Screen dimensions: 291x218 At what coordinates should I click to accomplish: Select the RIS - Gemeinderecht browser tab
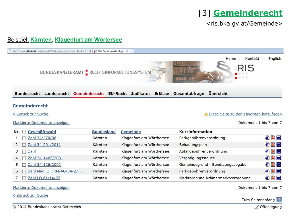111,51
